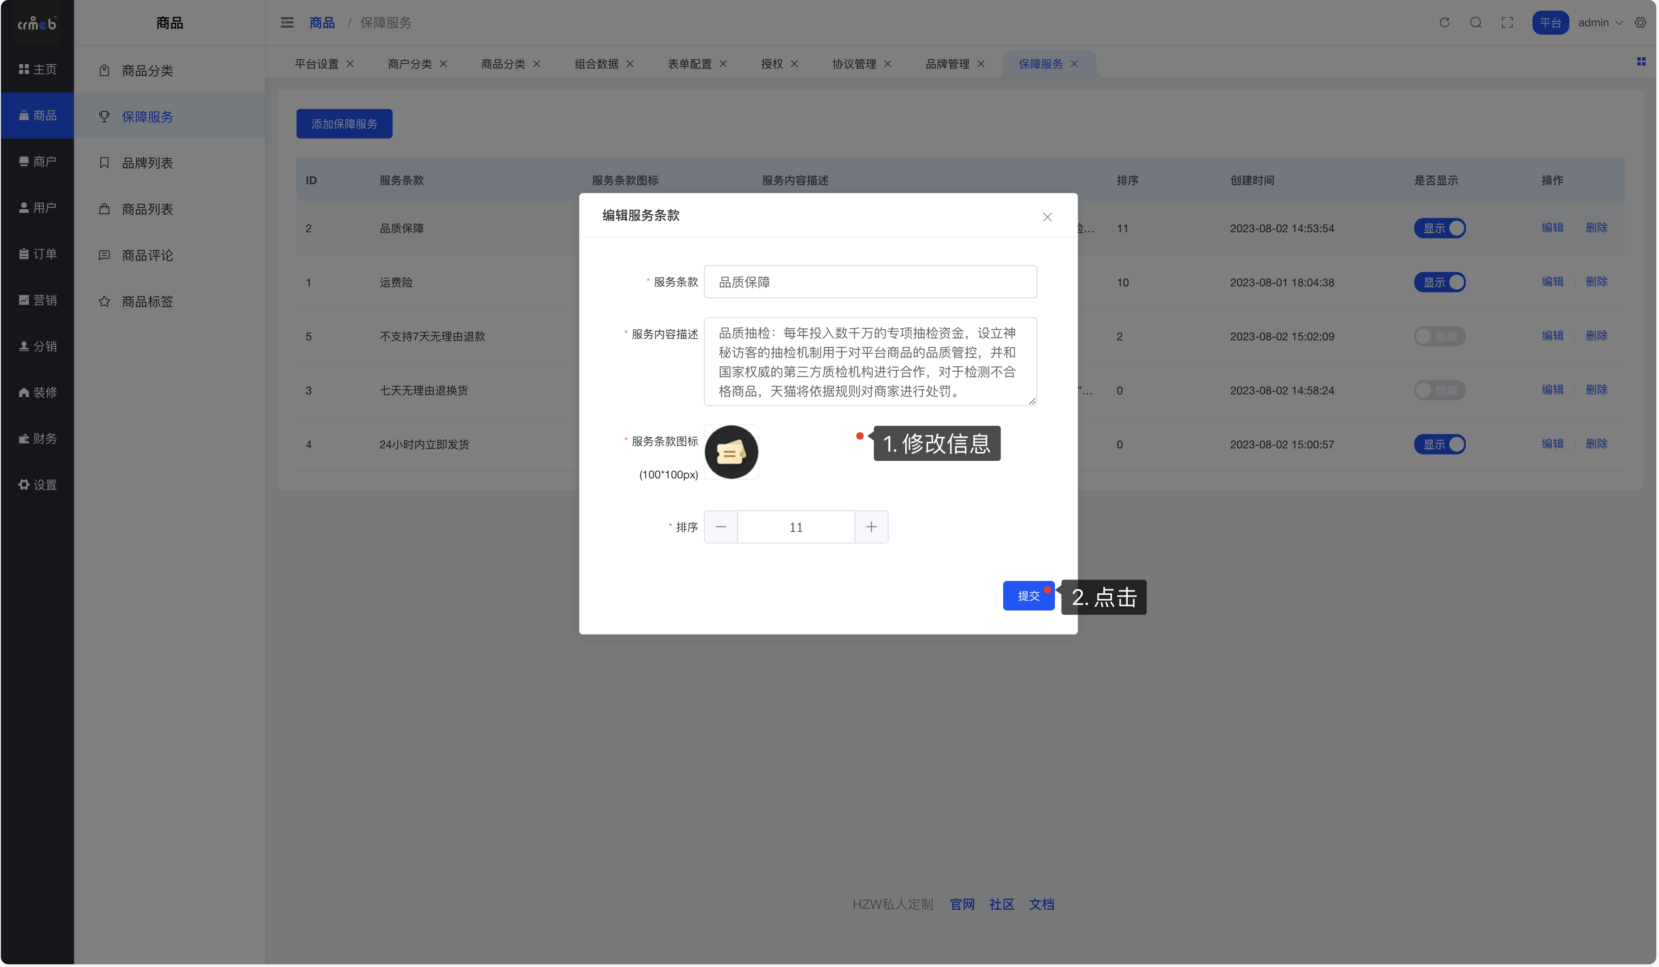Click the 服务条款 name input field
The image size is (1659, 967).
(x=870, y=282)
